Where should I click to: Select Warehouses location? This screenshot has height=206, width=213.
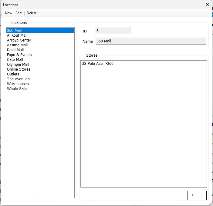[x=40, y=84]
